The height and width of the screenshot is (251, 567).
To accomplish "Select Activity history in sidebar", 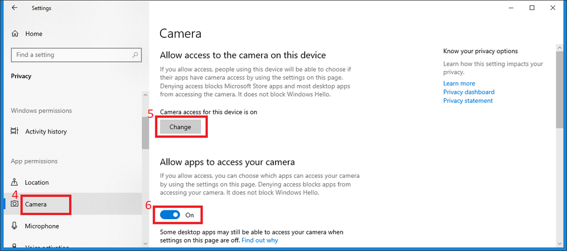I will (46, 132).
